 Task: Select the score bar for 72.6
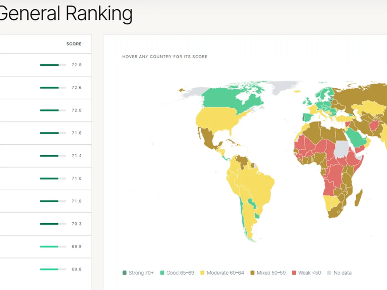click(x=53, y=88)
